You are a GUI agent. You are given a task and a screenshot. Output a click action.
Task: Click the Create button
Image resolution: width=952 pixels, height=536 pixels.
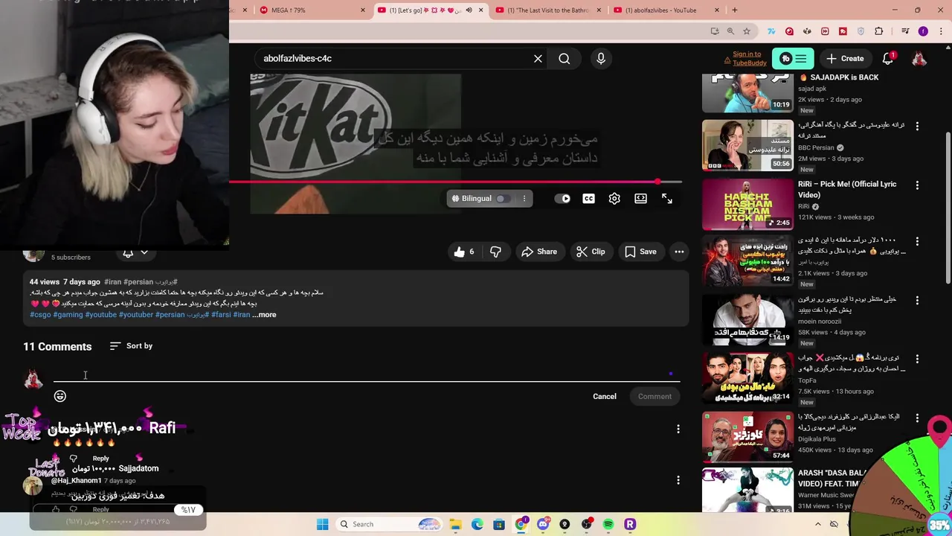[x=845, y=58]
